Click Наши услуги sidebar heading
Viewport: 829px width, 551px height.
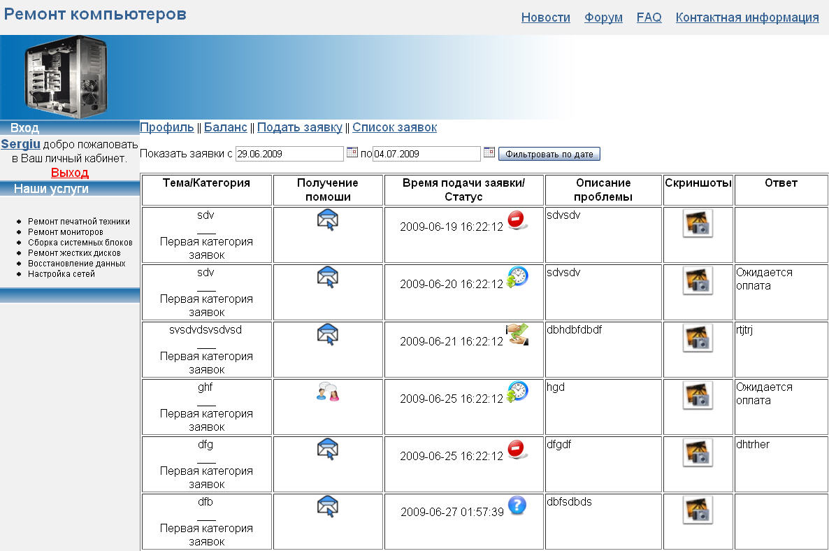point(51,189)
